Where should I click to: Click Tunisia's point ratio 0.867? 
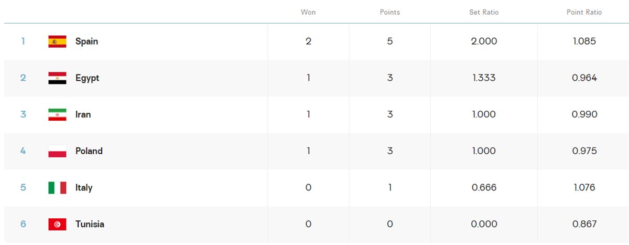click(x=584, y=224)
